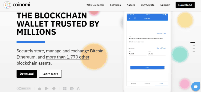This screenshot has height=92, width=201.
Task: Click the Download button in the header
Action: [x=185, y=5]
